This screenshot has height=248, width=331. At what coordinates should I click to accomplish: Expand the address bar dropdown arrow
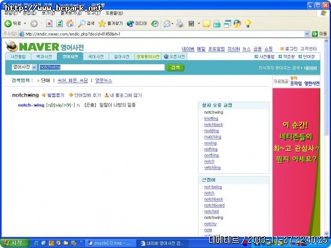pyautogui.click(x=307, y=34)
